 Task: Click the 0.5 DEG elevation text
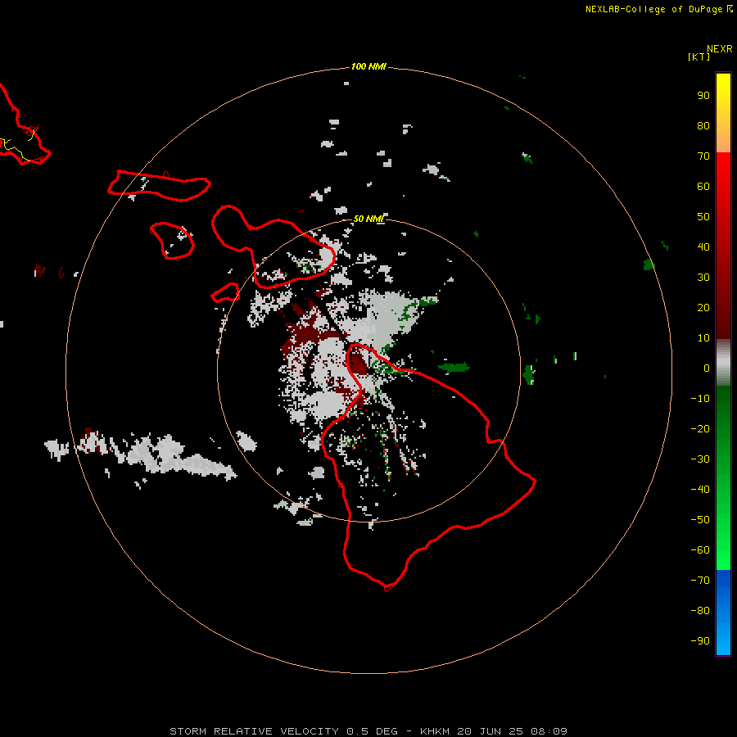coord(372,731)
